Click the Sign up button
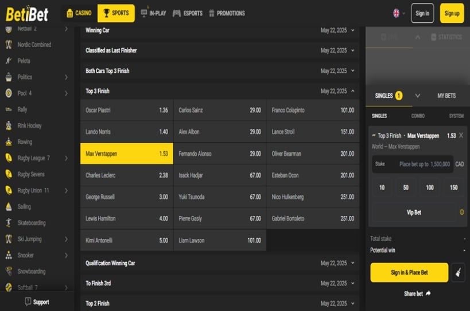 452,13
